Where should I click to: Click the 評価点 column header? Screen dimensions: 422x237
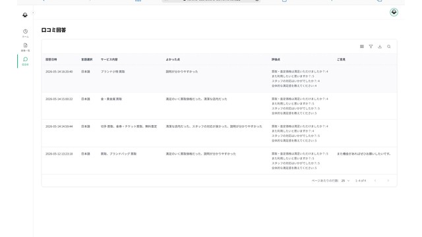[x=276, y=59]
